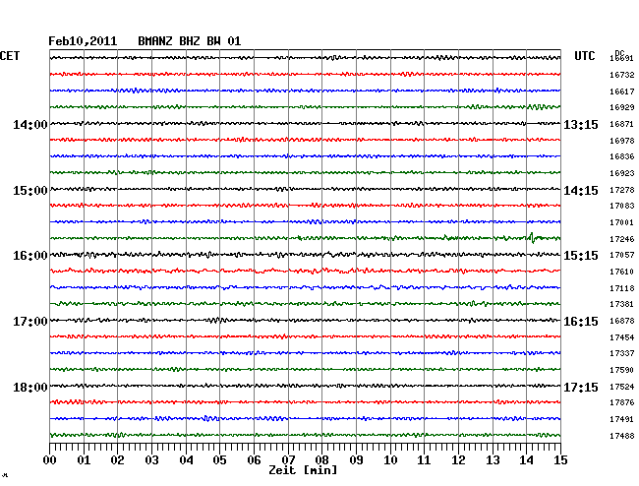Select the DC value 17001
The width and height of the screenshot is (639, 486).
point(622,222)
